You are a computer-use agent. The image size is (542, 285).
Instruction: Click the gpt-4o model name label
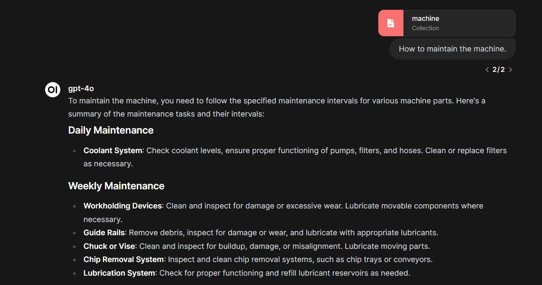81,88
